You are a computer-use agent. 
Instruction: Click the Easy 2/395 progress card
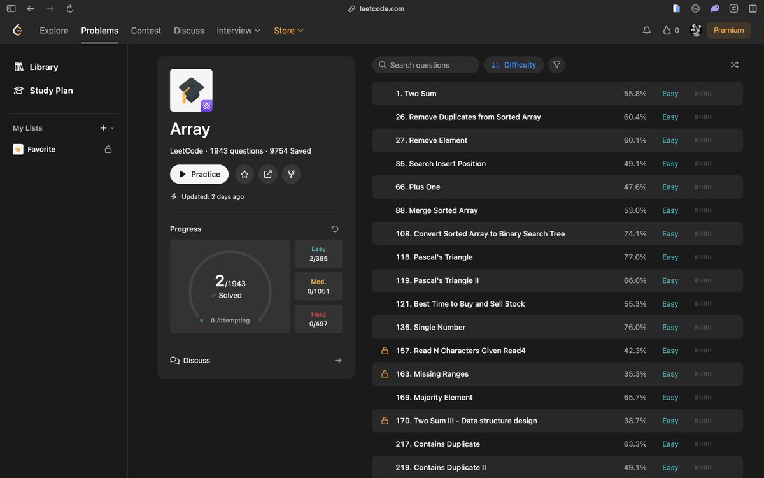coord(318,254)
